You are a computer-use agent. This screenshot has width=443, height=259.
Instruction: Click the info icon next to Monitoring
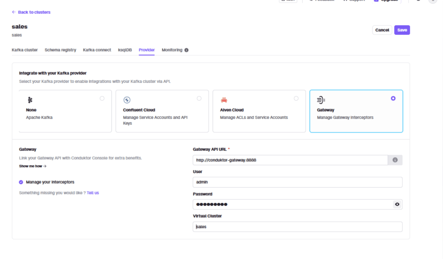coord(186,50)
